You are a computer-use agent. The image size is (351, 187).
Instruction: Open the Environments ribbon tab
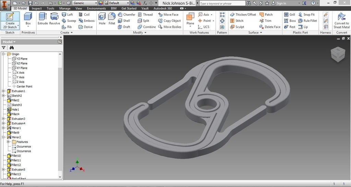point(96,8)
